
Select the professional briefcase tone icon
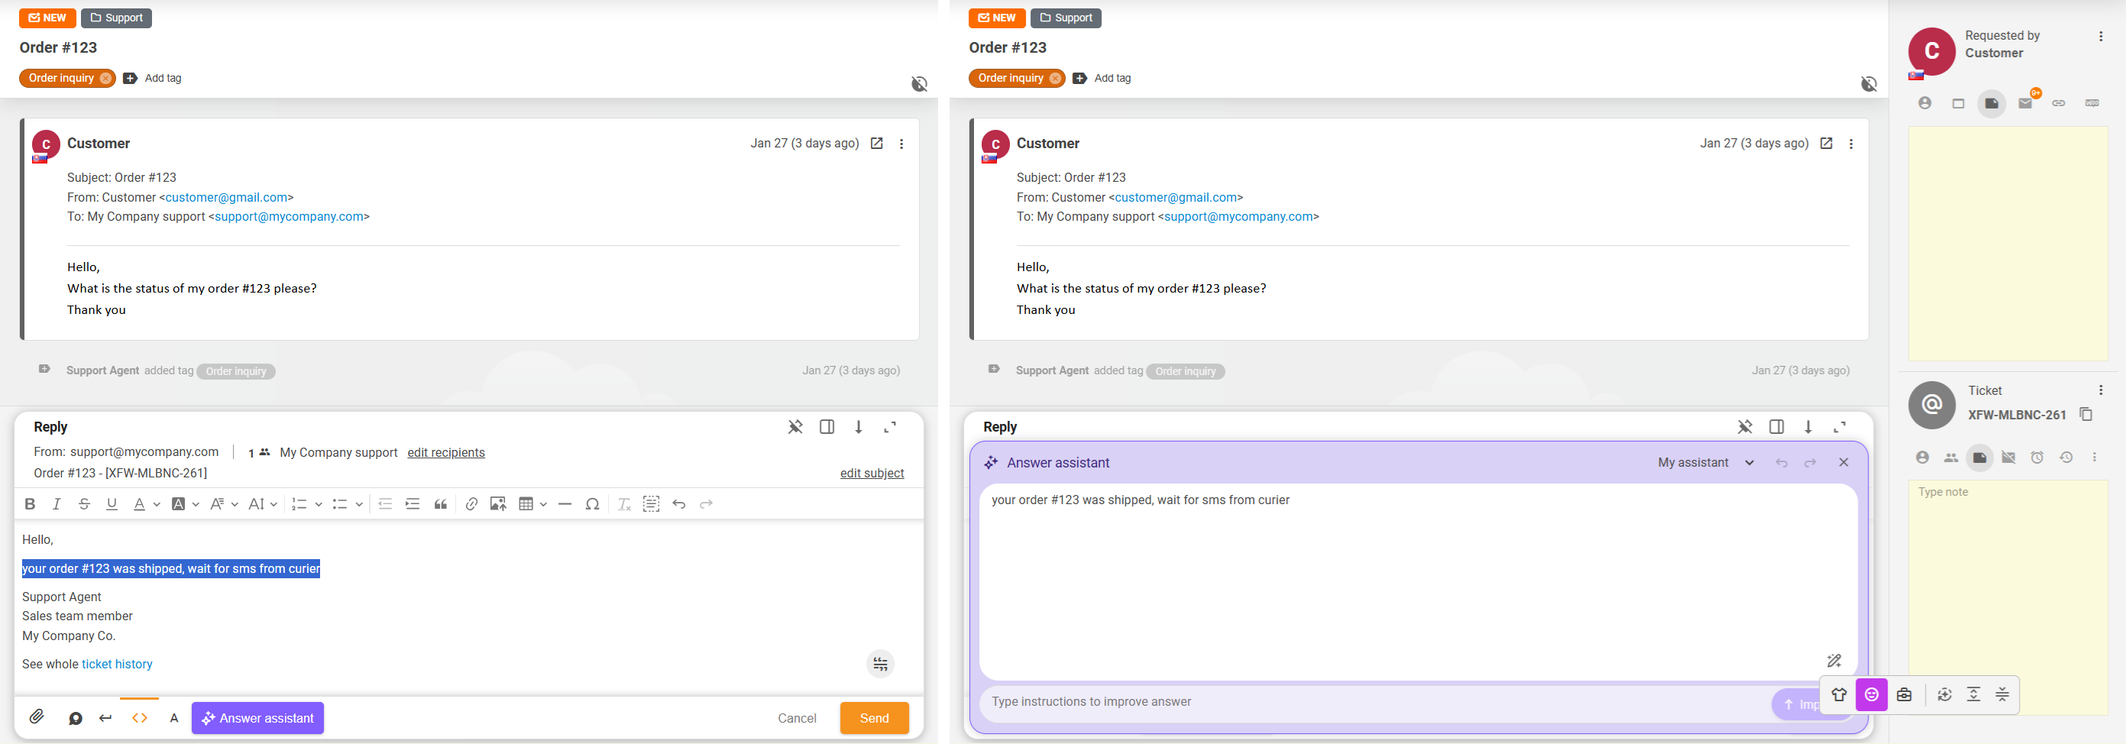[1904, 694]
